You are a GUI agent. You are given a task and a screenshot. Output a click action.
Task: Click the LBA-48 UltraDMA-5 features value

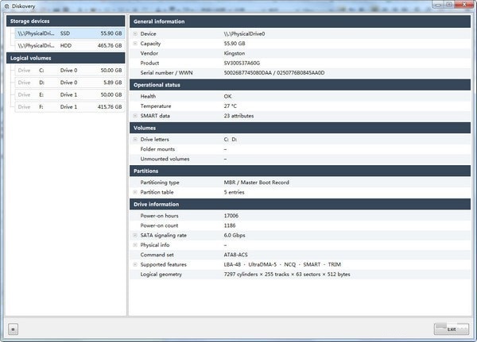282,264
